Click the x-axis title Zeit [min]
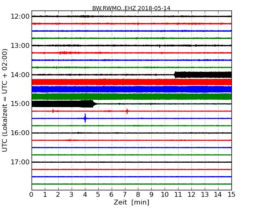This screenshot has width=263, height=211. click(131, 202)
